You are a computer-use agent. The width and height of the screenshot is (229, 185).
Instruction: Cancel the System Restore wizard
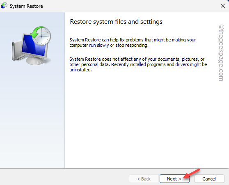(209, 179)
